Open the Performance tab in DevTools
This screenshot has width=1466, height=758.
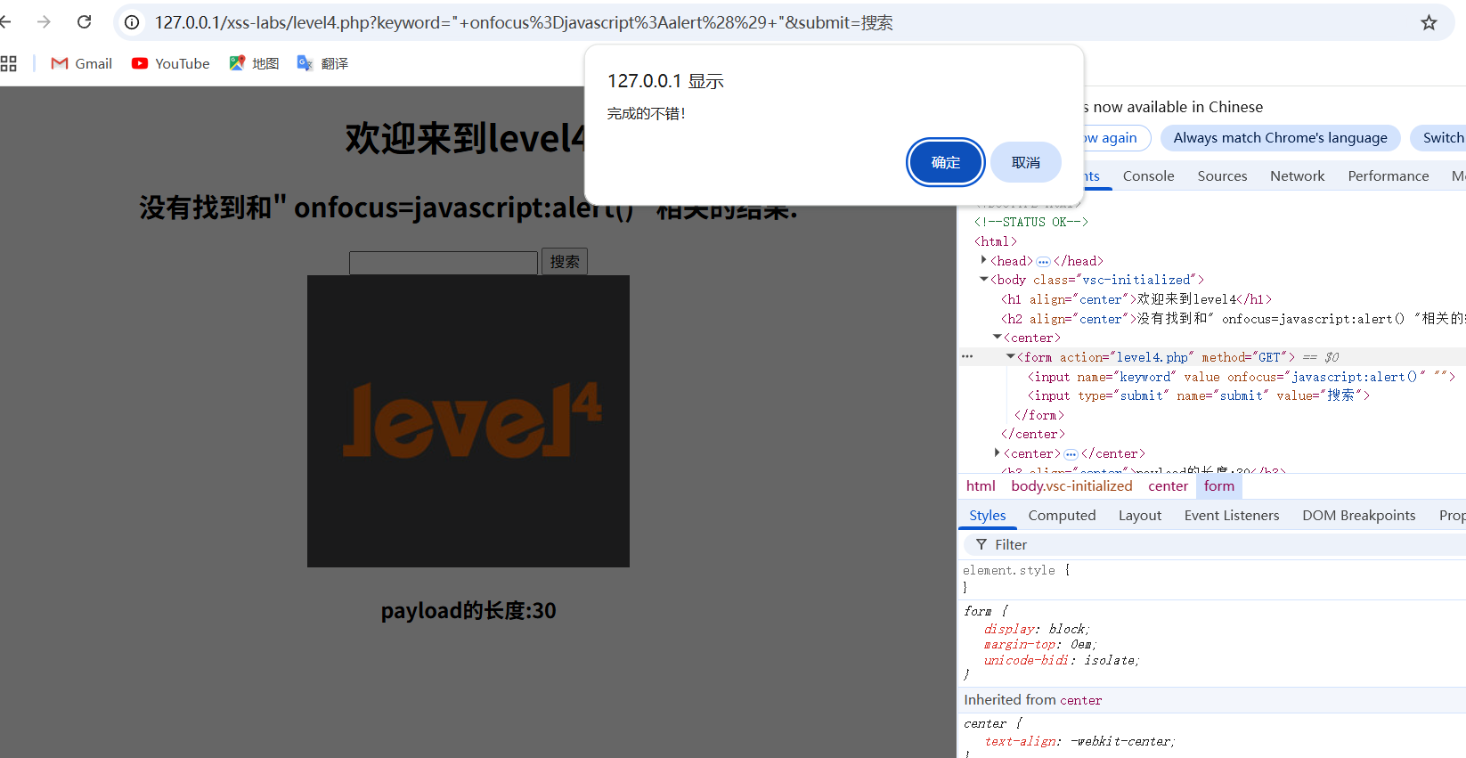(x=1388, y=175)
